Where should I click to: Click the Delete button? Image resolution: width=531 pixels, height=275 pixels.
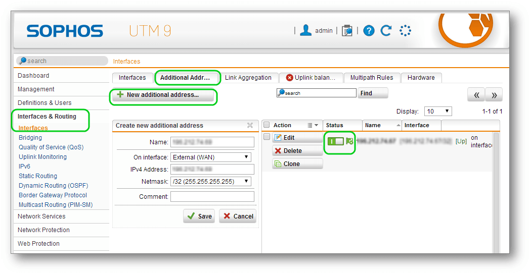[297, 151]
